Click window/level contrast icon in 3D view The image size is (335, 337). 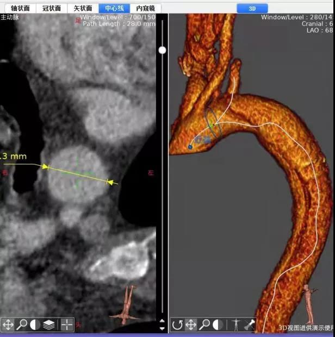pos(218,325)
